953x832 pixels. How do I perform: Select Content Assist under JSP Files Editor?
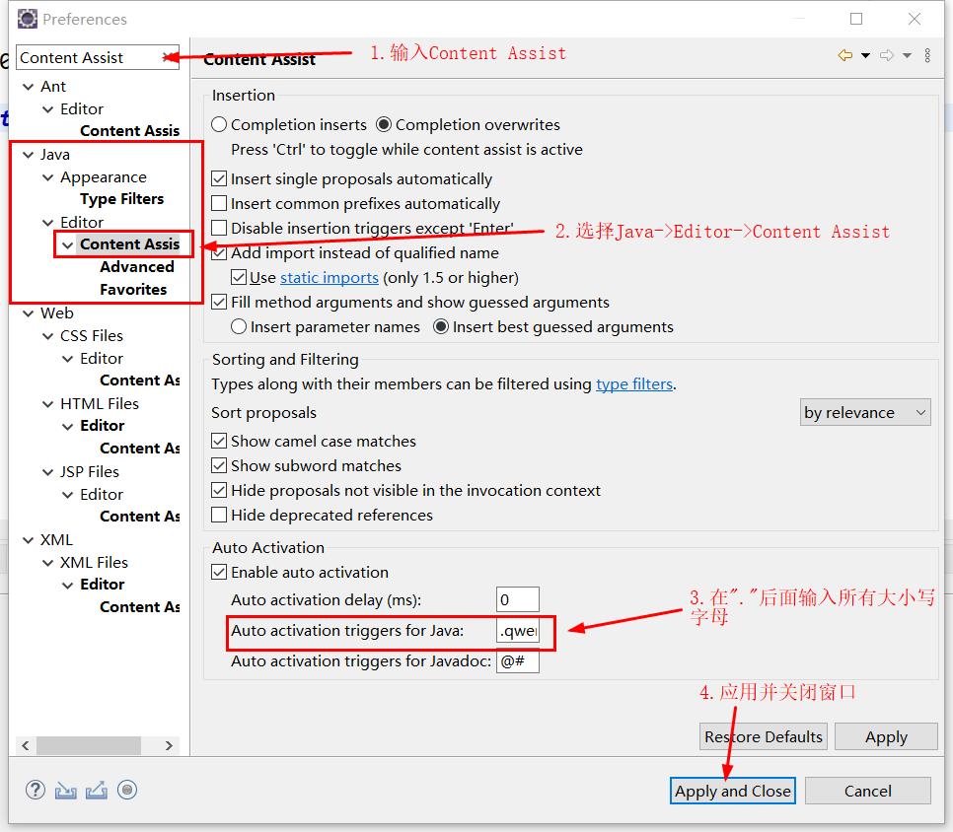(x=140, y=517)
